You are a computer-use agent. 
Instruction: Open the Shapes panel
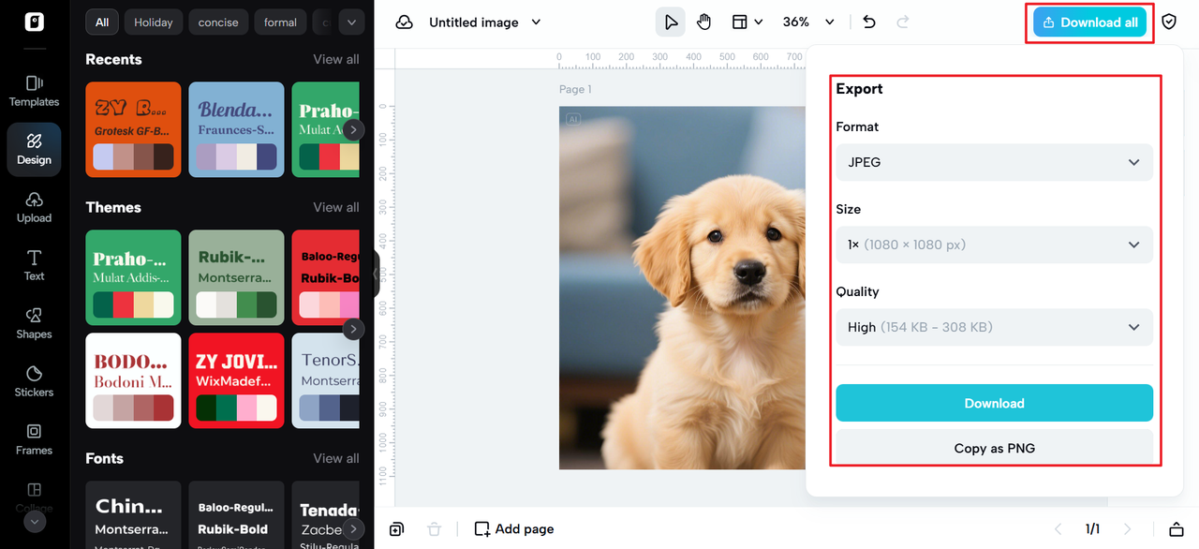click(x=34, y=322)
